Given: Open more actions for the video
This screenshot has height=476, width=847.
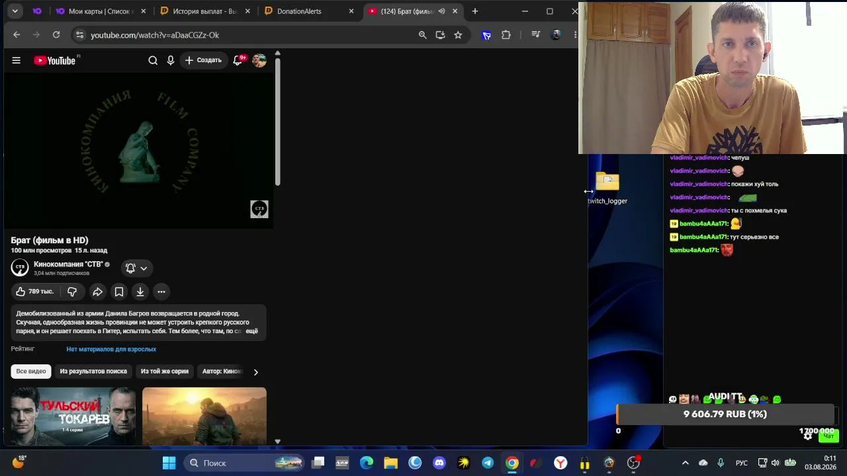Looking at the screenshot, I should click(x=161, y=292).
